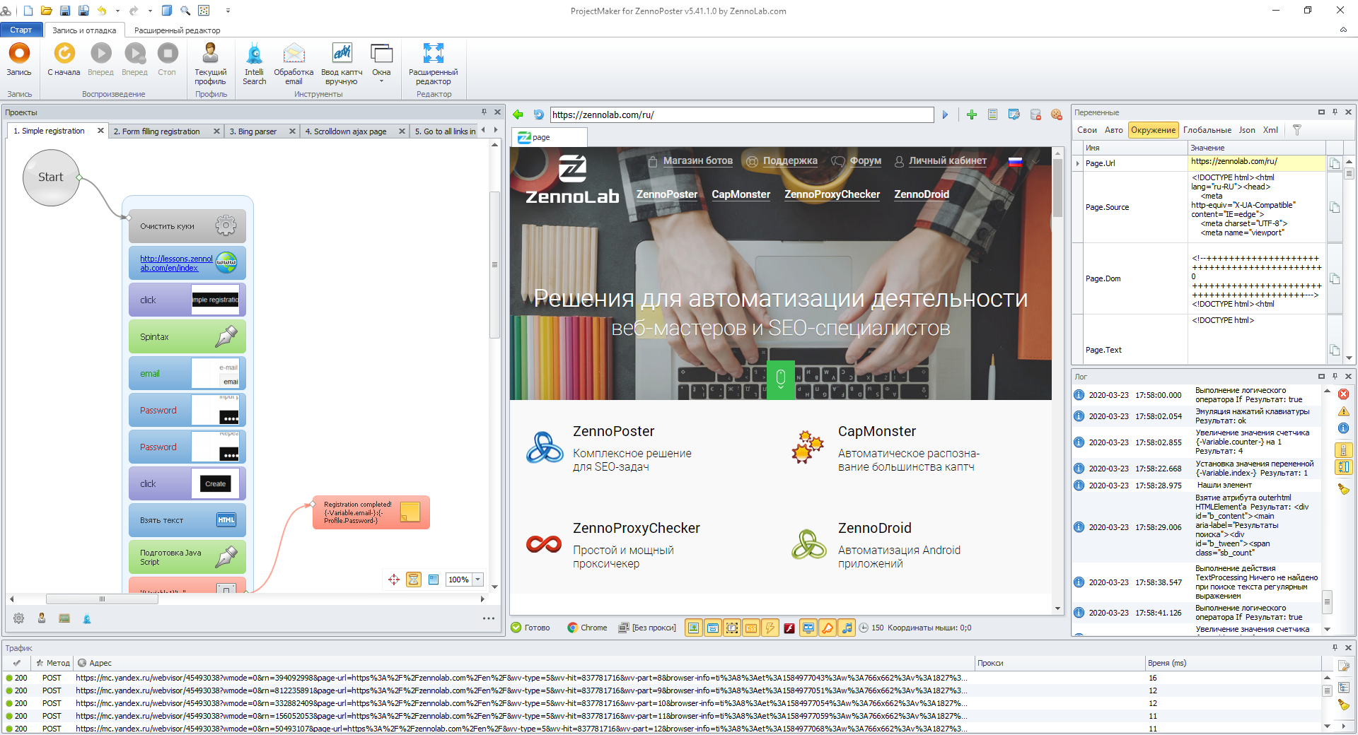Click the browser URL address field
This screenshot has width=1358, height=735.
pyautogui.click(x=741, y=114)
